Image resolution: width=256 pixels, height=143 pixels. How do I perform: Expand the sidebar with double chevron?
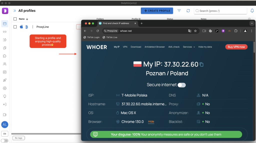tap(15, 11)
